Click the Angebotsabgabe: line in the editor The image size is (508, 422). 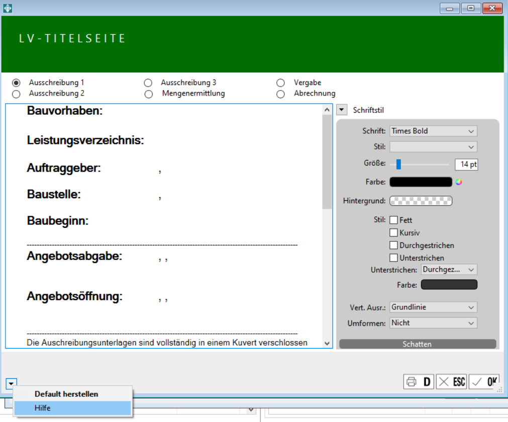[x=74, y=256]
